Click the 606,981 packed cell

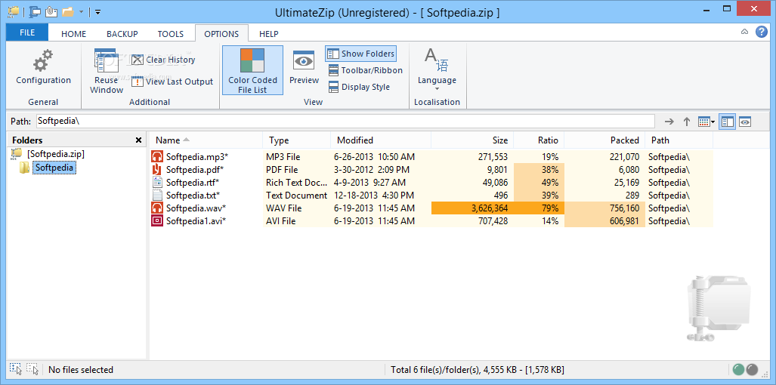click(x=604, y=221)
